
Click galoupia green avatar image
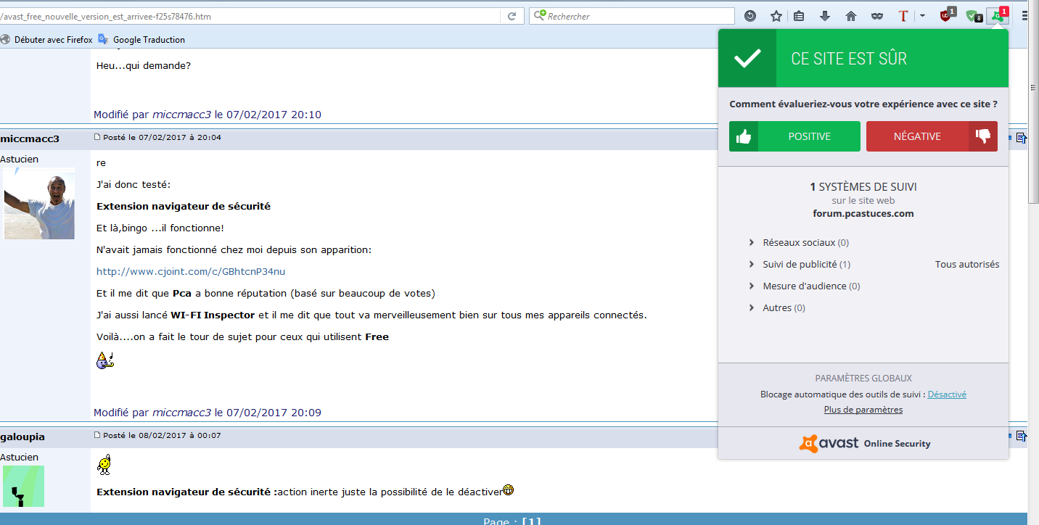(x=23, y=486)
